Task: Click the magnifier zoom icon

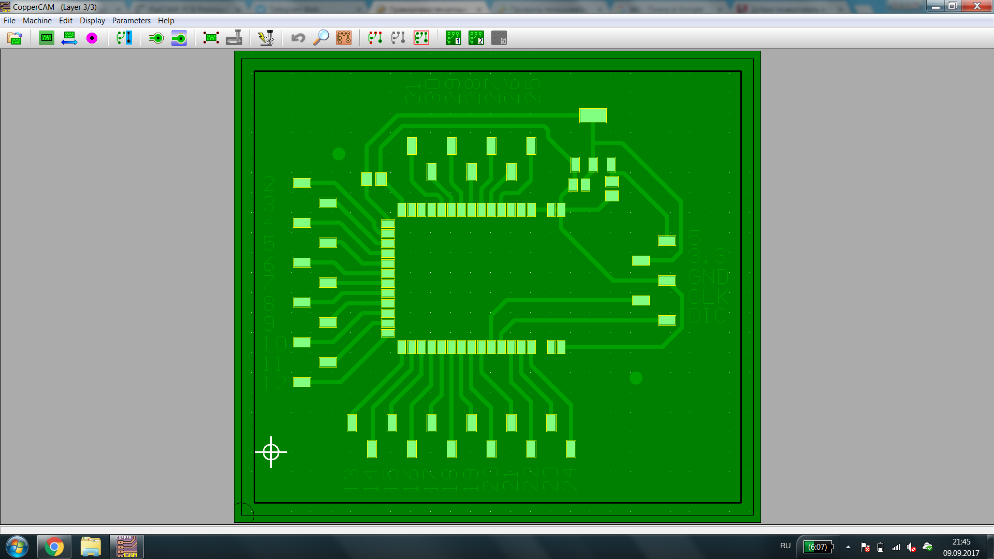Action: 321,38
